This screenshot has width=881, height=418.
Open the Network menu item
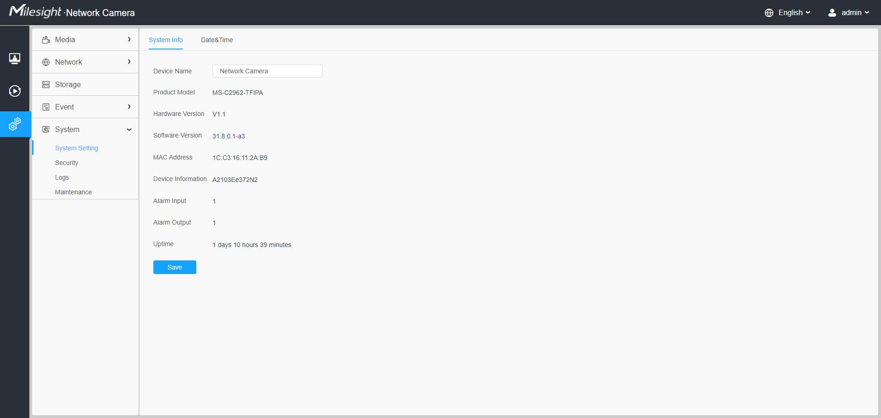point(85,62)
